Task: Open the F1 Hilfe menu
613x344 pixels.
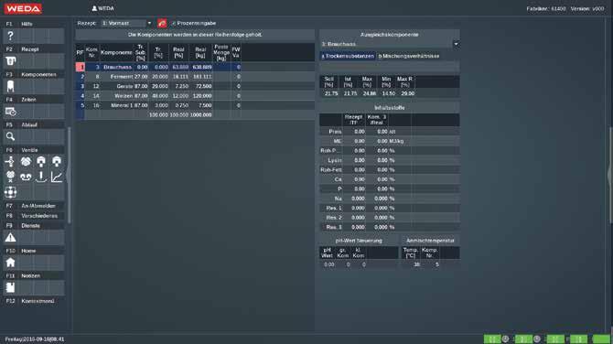Action: pos(35,24)
